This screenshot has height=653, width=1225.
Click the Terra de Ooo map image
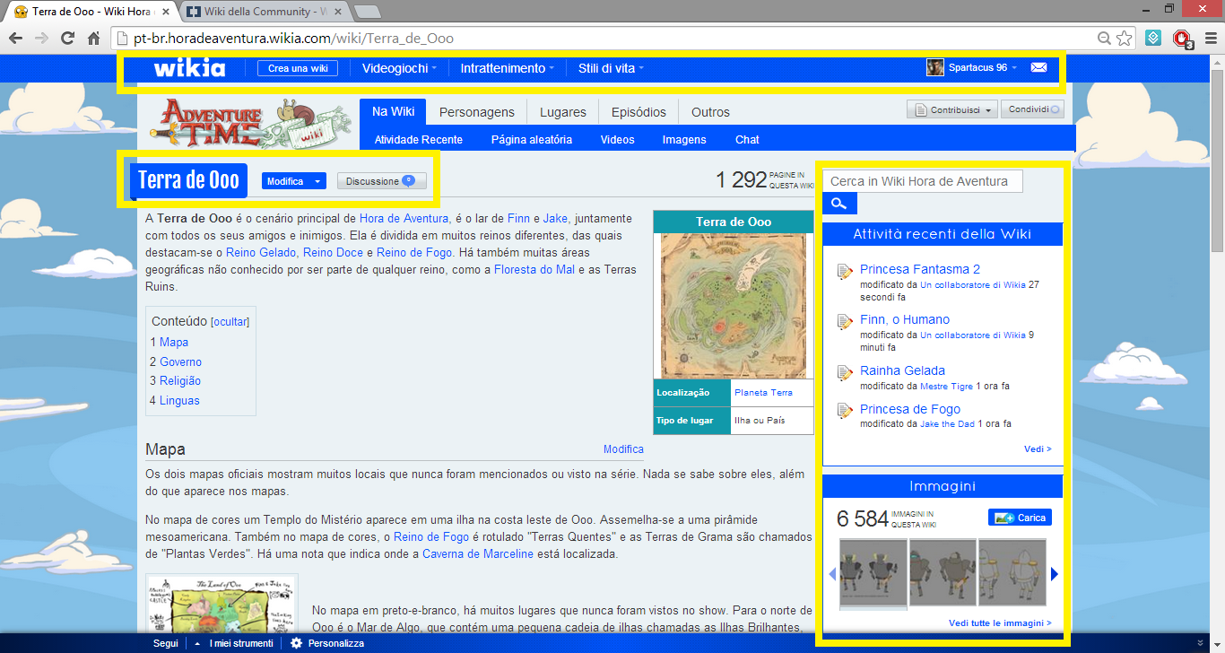[x=734, y=305]
